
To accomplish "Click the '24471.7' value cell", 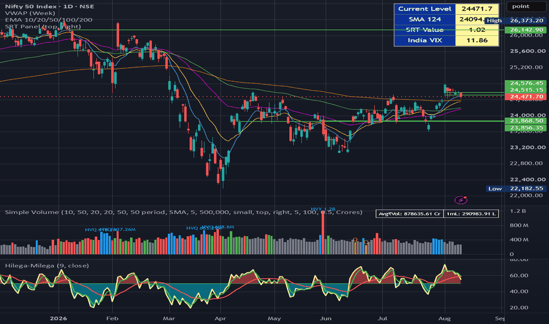I will (x=477, y=9).
